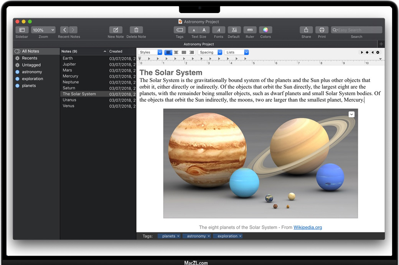Create a new note with New Note icon

click(115, 30)
